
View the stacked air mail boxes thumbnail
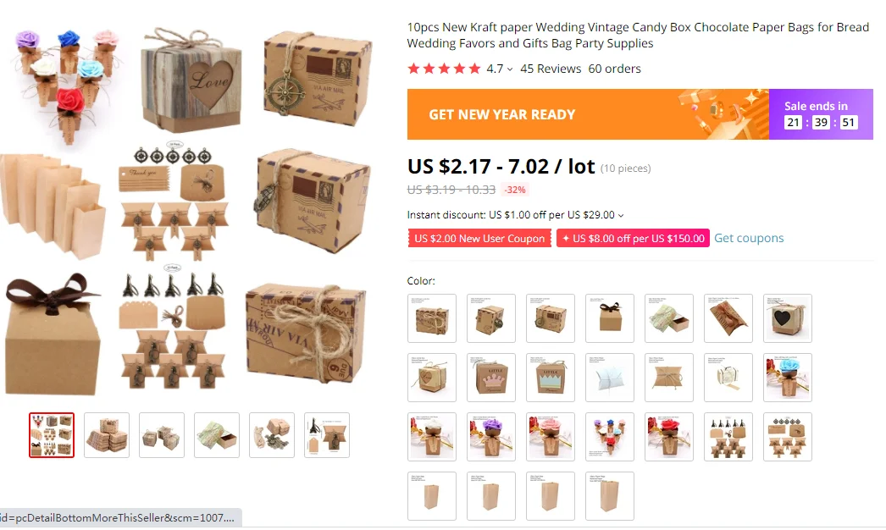[107, 435]
